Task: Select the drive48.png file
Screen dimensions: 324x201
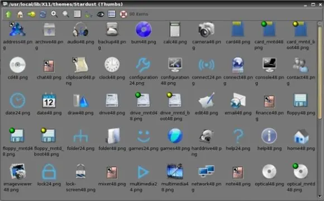Action: [x=112, y=100]
